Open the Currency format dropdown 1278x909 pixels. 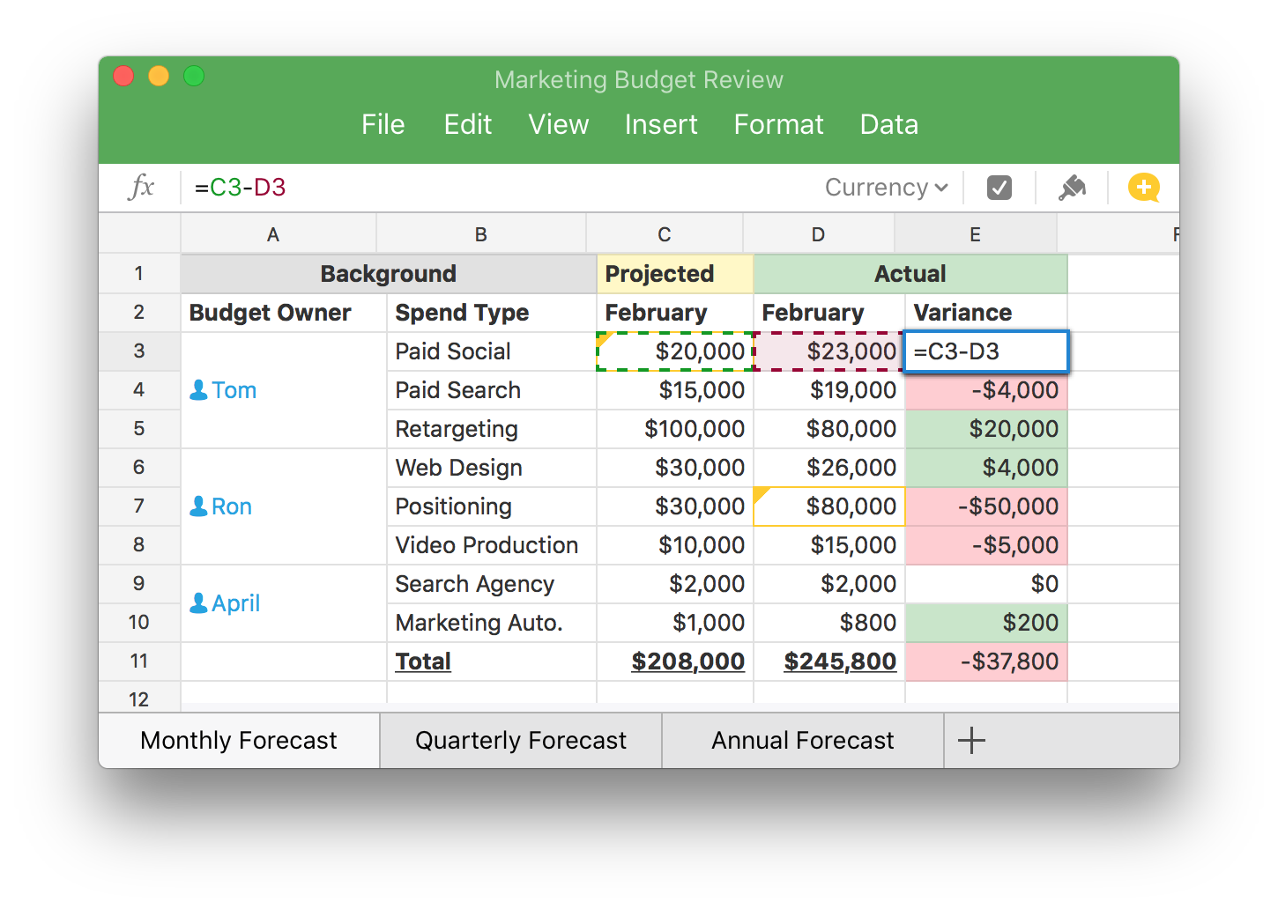[x=884, y=187]
